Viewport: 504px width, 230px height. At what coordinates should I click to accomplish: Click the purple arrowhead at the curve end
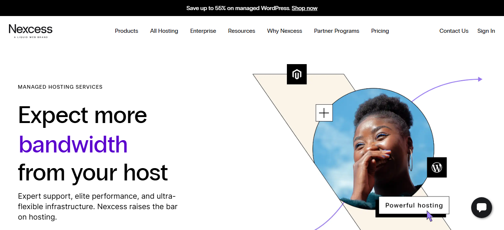(480, 79)
